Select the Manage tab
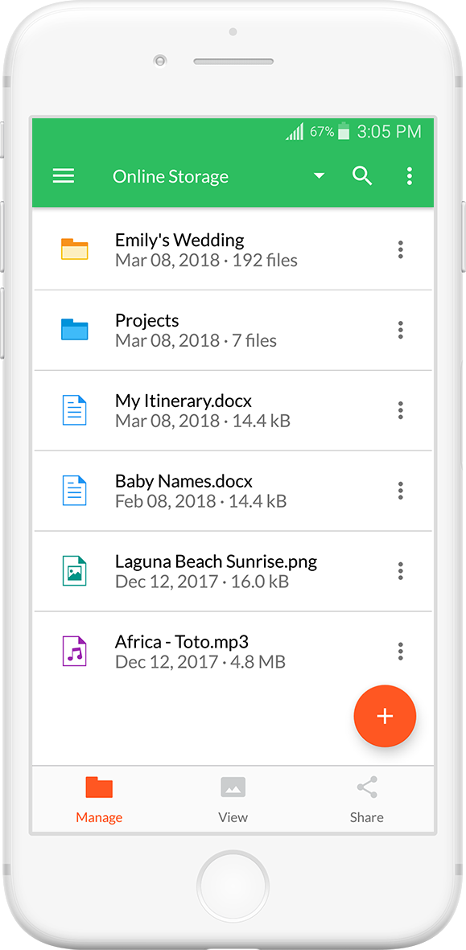Viewport: 466px width, 950px height. point(99,800)
